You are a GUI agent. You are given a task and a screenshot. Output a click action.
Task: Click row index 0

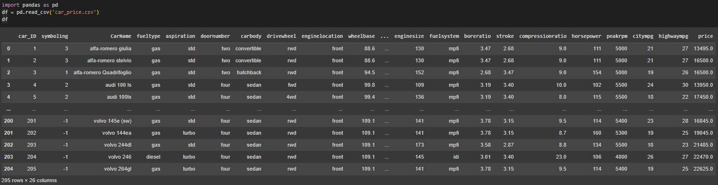click(8, 48)
